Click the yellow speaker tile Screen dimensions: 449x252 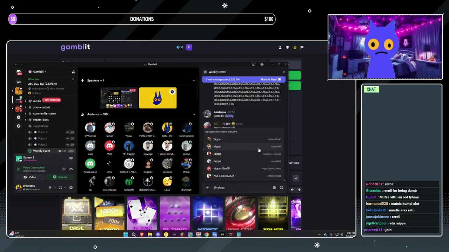[x=158, y=98]
